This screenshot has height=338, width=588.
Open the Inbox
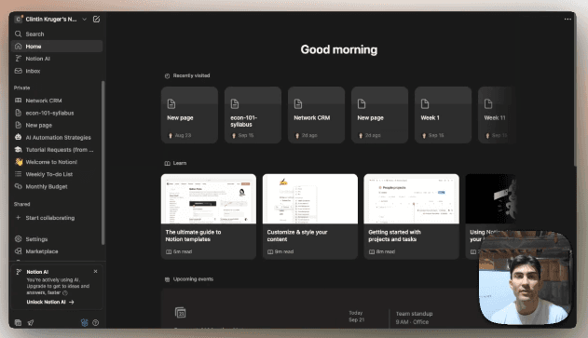[57, 71]
